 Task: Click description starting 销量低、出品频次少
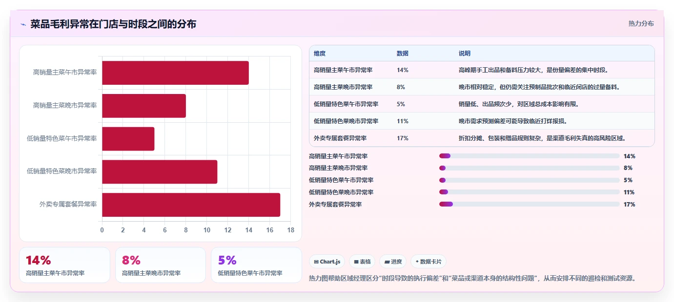[x=519, y=104]
